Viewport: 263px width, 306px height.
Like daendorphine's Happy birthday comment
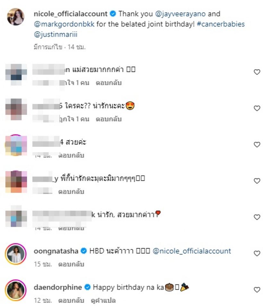click(x=257, y=290)
